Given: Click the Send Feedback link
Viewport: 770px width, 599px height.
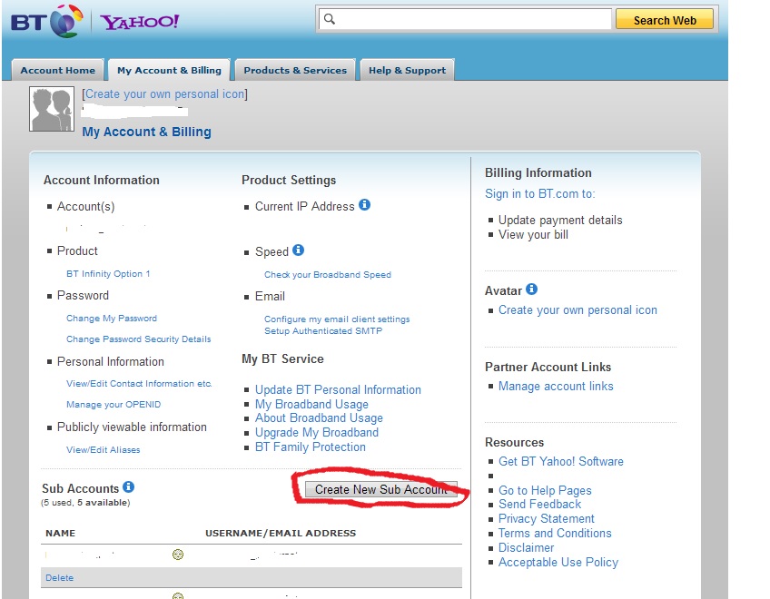Looking at the screenshot, I should coord(539,504).
